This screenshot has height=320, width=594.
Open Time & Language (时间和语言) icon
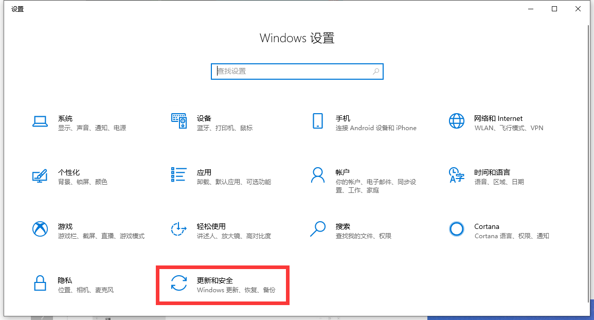click(x=456, y=175)
